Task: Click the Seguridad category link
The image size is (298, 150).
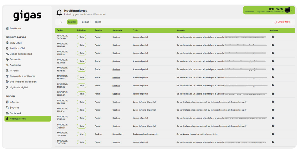Action: pyautogui.click(x=117, y=134)
